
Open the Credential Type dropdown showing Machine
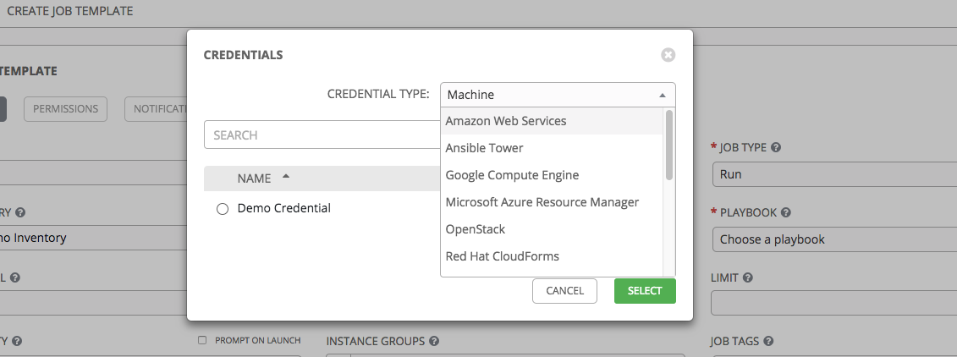(x=558, y=95)
